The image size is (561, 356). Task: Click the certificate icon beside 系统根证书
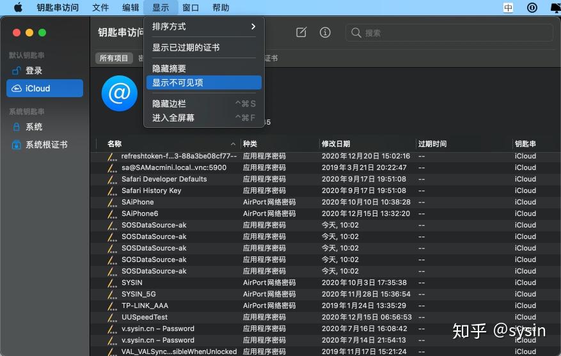pos(16,144)
